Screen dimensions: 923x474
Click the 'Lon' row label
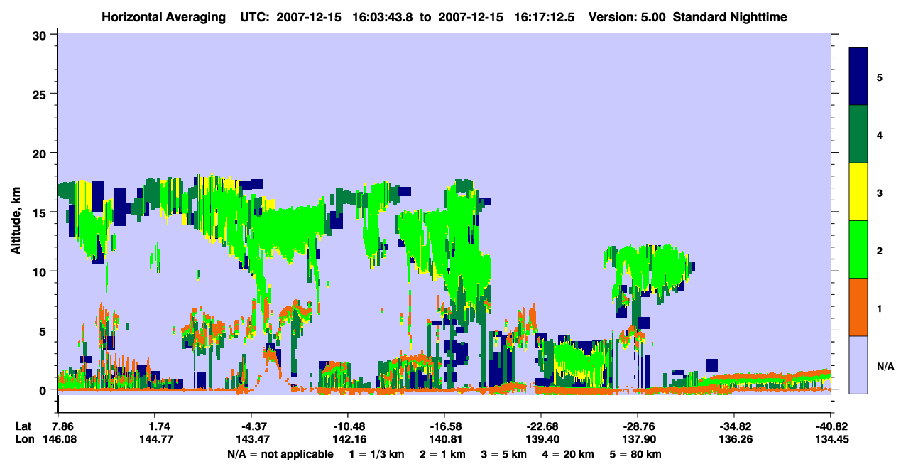pos(23,439)
